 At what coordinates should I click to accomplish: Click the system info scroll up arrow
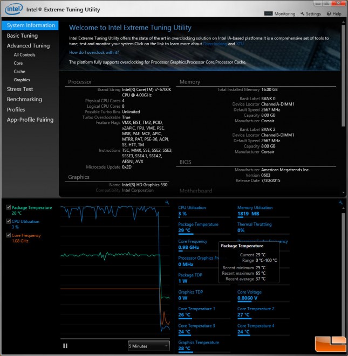click(x=343, y=22)
